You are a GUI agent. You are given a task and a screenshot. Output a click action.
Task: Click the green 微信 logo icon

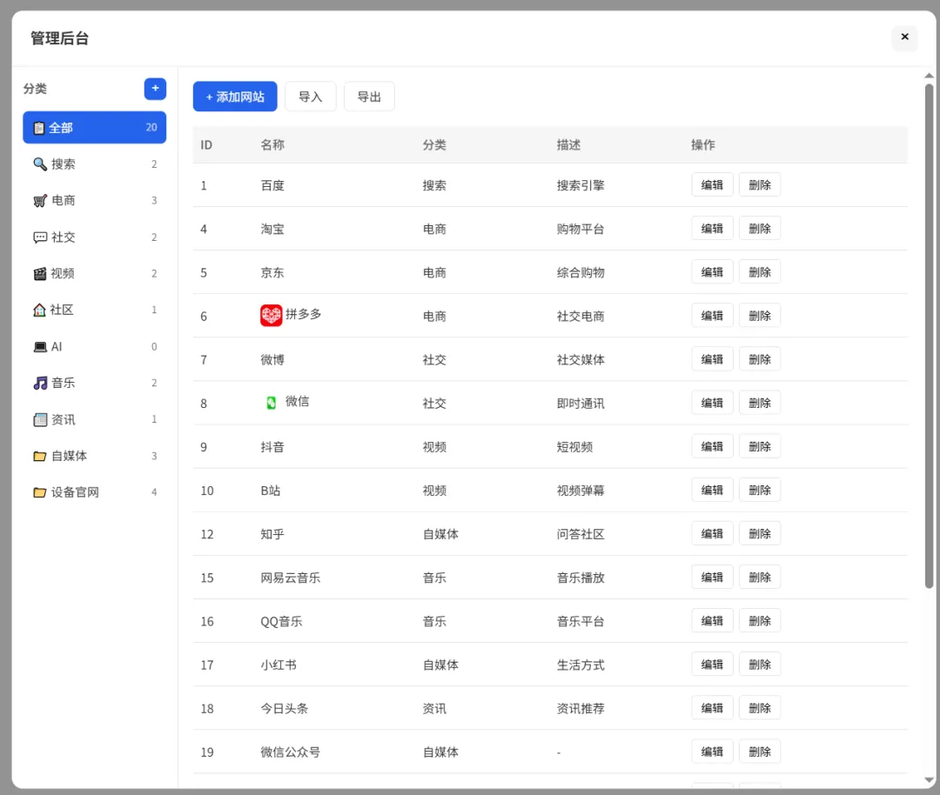coord(271,403)
